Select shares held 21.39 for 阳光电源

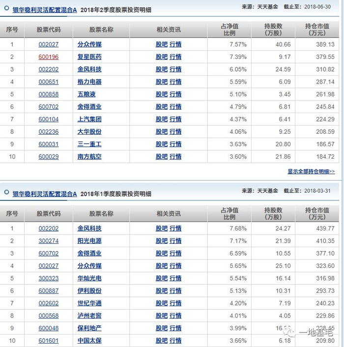click(283, 241)
